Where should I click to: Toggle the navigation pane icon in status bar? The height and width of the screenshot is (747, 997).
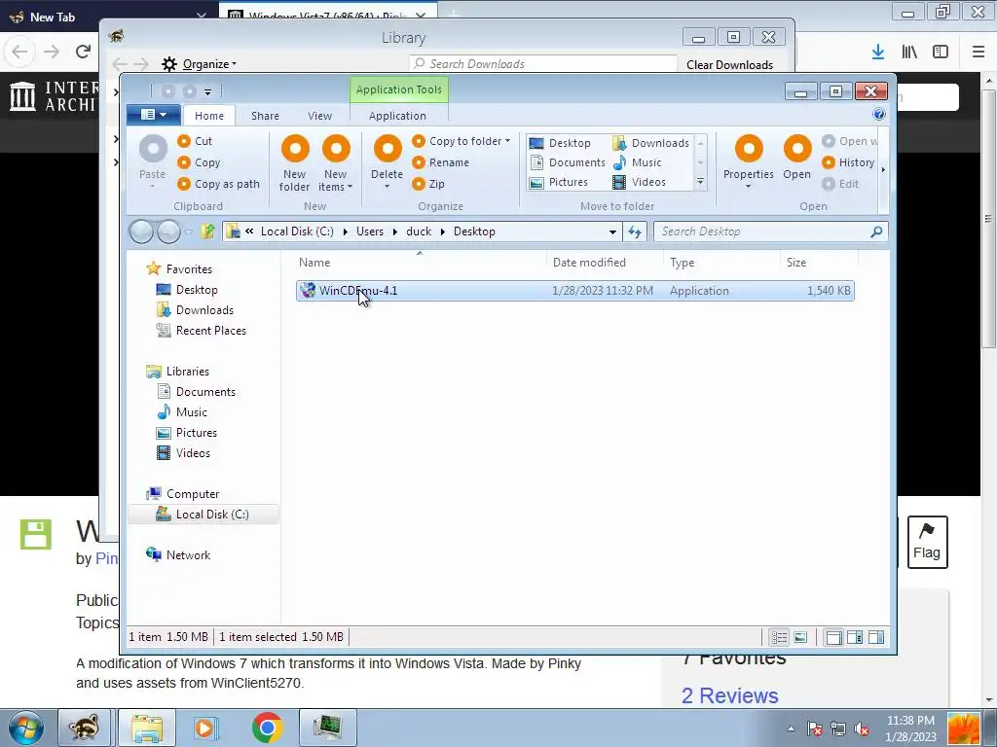tap(833, 637)
